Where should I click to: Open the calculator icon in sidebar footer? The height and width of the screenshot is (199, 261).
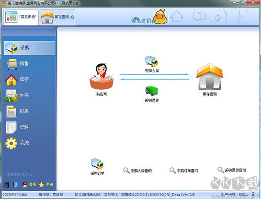pos(7,185)
